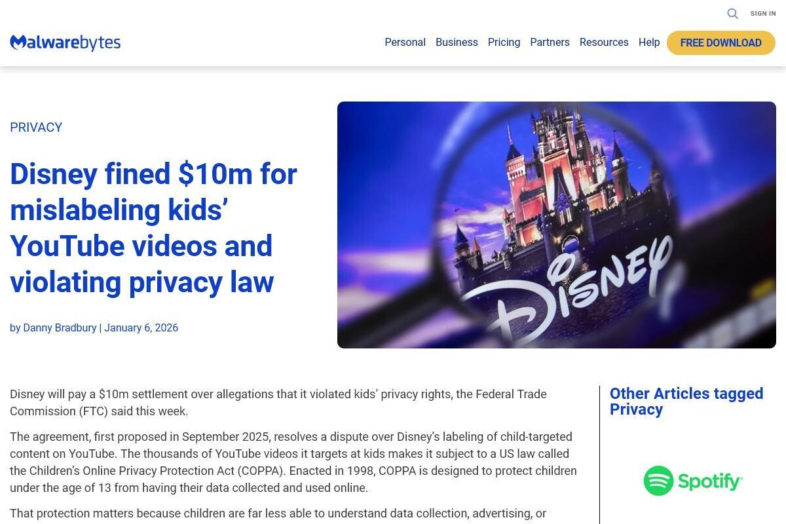Viewport: 786px width, 524px height.
Task: Open the search magnifier icon
Action: [732, 14]
